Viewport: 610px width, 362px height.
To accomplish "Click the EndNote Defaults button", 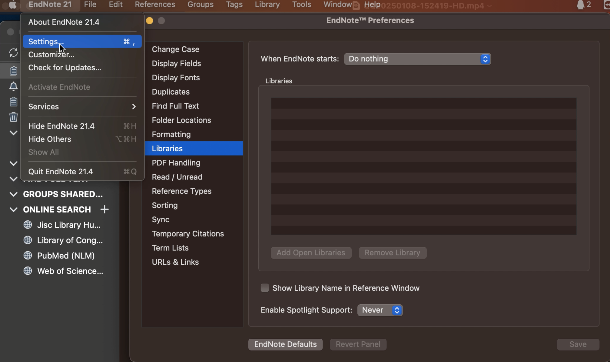I will 285,344.
